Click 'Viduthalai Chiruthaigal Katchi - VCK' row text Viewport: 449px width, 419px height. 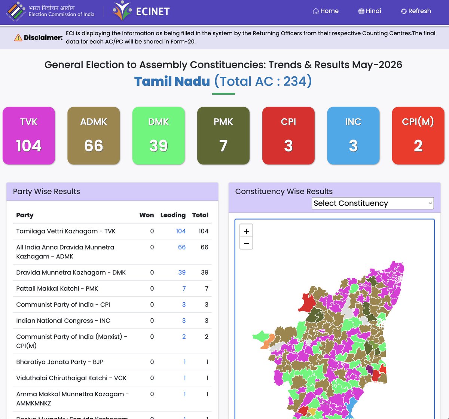coord(71,378)
